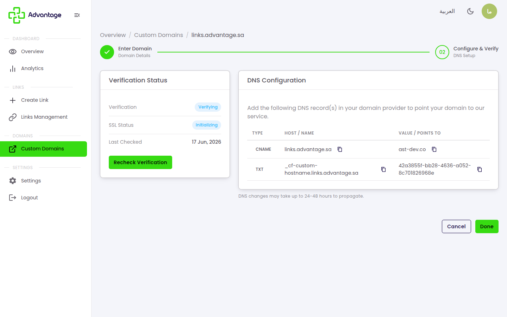Open Settings from the sidebar
This screenshot has width=507, height=317.
coord(44,181)
